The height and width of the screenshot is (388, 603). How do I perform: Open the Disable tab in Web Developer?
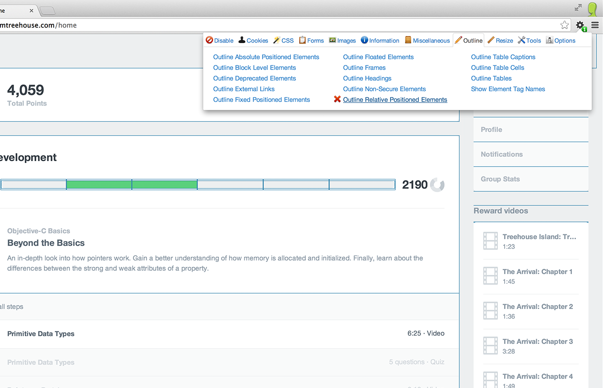click(220, 41)
